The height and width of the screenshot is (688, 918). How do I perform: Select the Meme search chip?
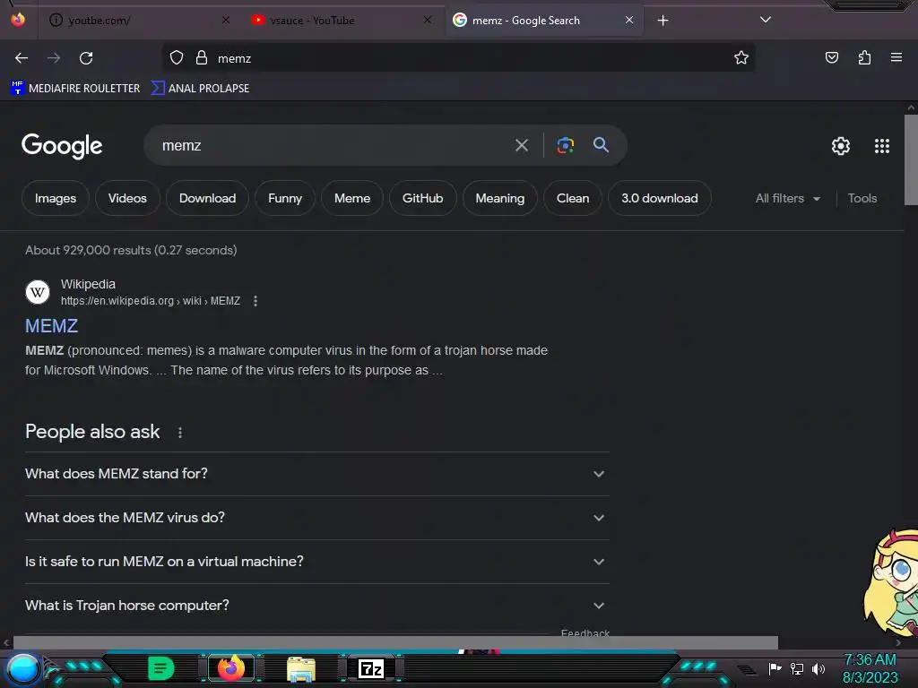352,198
